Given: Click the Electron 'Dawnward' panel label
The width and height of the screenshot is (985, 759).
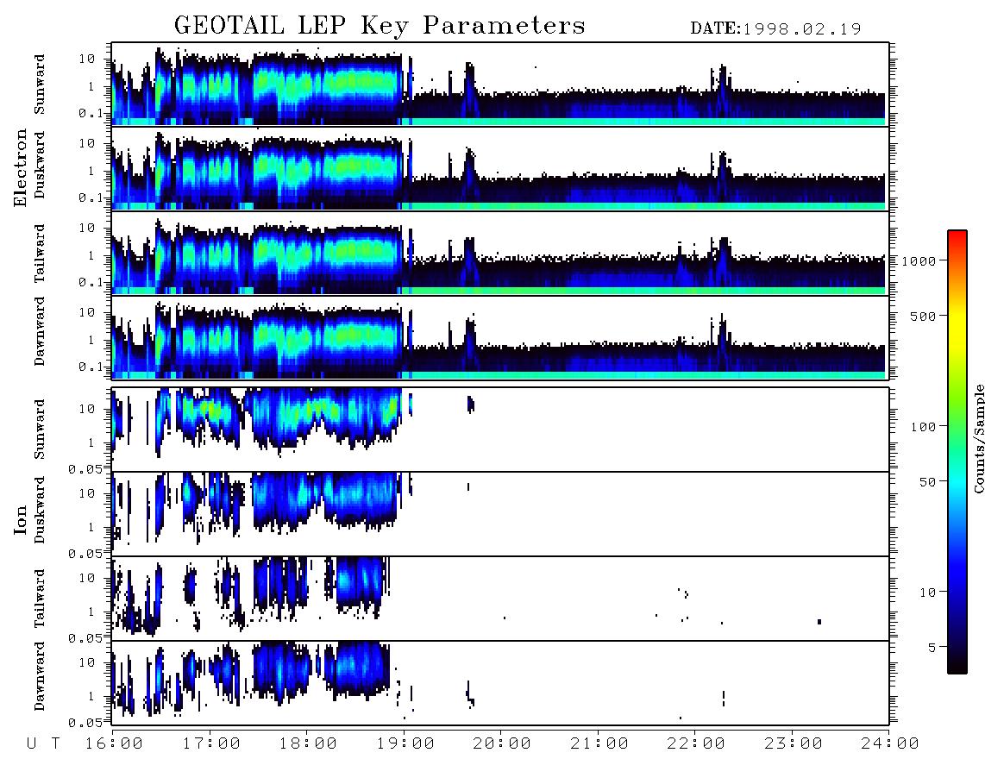Looking at the screenshot, I should click(x=40, y=331).
